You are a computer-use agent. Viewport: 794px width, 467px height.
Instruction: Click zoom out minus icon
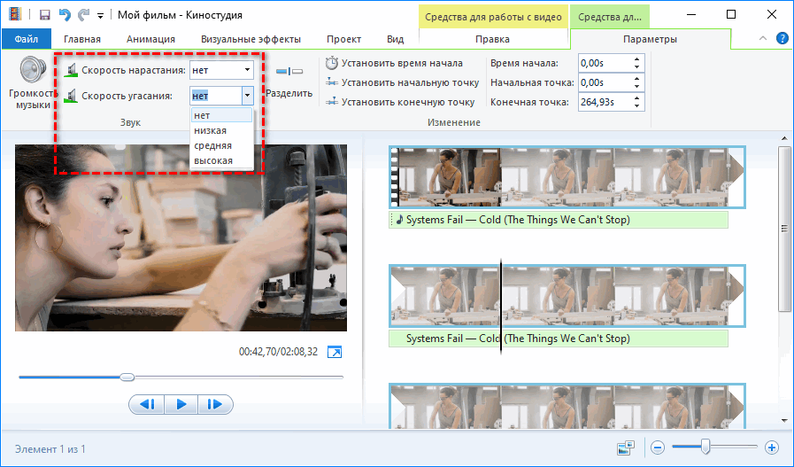[657, 448]
